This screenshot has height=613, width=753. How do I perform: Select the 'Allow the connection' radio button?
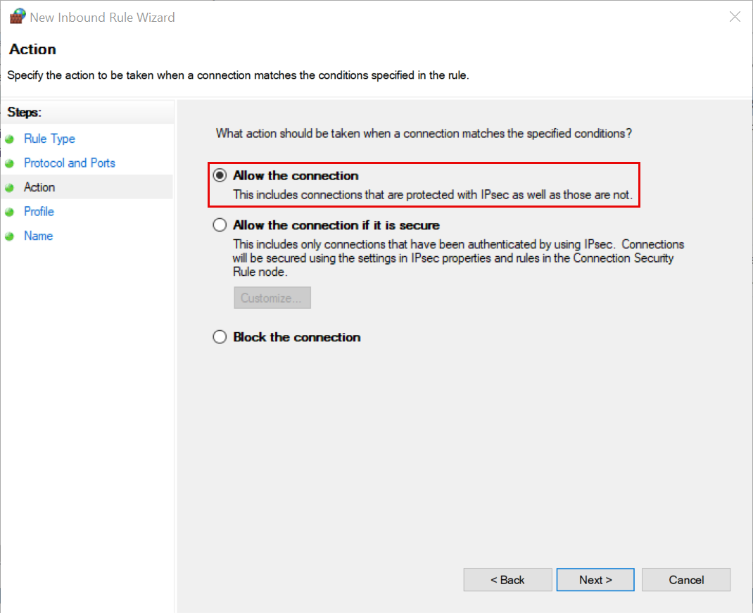[220, 175]
